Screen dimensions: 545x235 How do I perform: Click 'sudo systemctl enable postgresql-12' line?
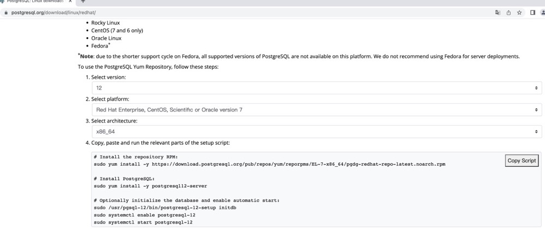click(145, 215)
